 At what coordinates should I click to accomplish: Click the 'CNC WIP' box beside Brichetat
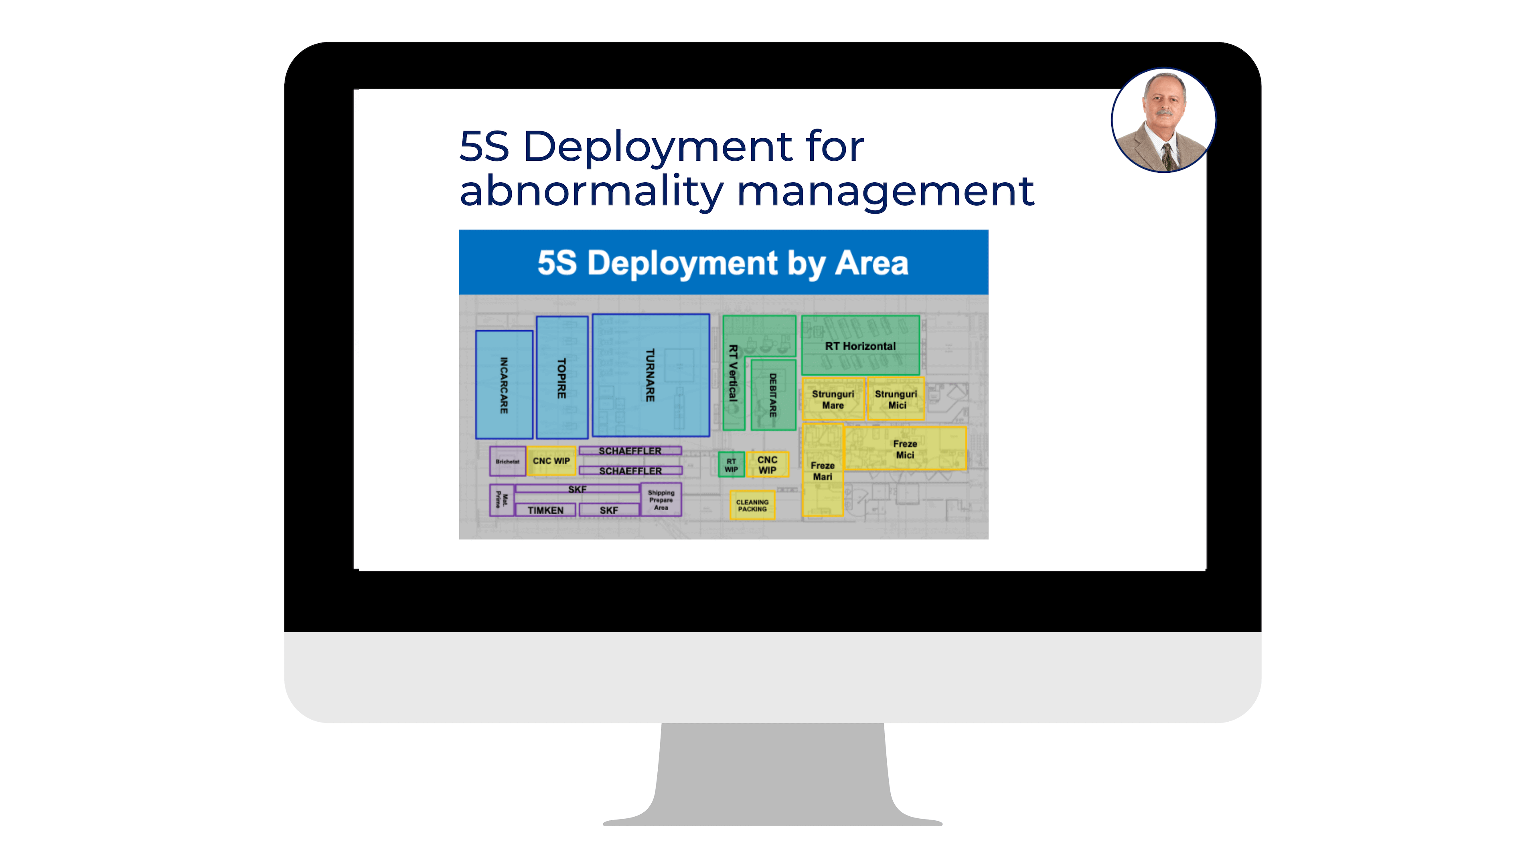[551, 461]
